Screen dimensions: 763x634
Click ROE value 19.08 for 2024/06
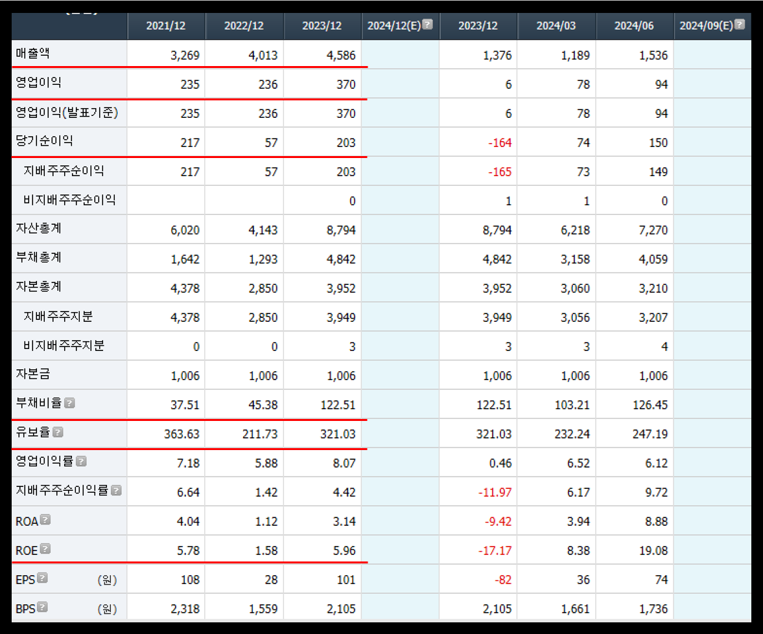653,551
